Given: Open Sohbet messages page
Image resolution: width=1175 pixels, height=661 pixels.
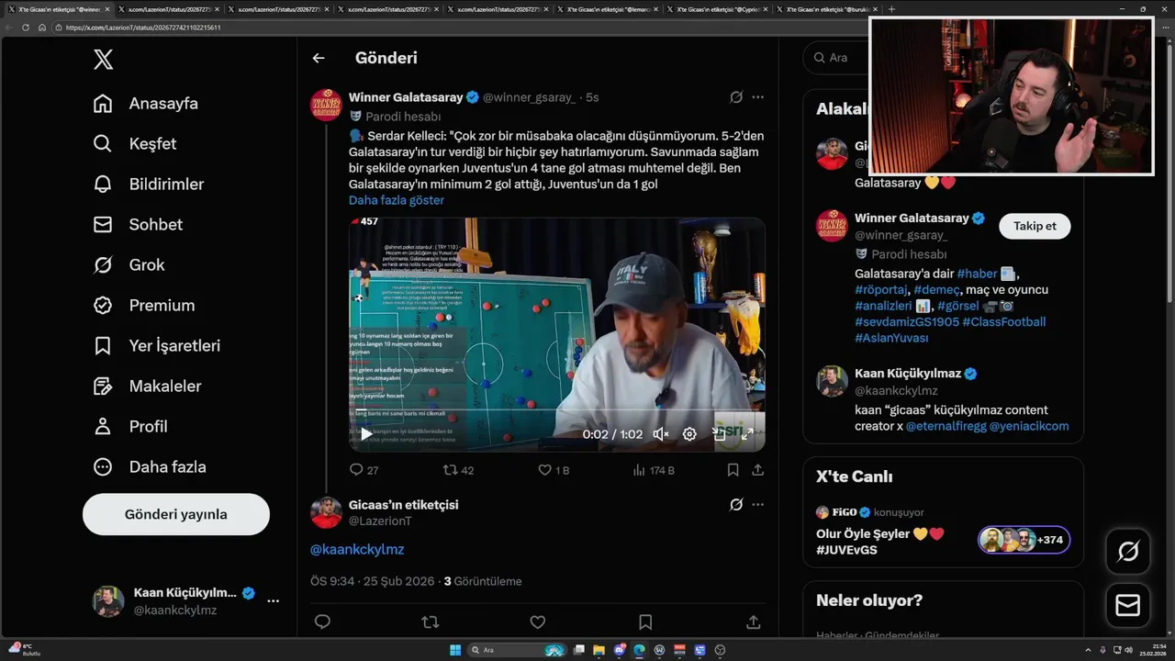Looking at the screenshot, I should coord(138,224).
